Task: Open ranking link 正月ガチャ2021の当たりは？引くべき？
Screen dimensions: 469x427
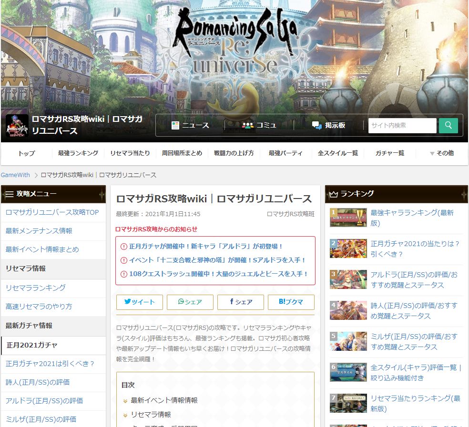Action: pos(415,249)
